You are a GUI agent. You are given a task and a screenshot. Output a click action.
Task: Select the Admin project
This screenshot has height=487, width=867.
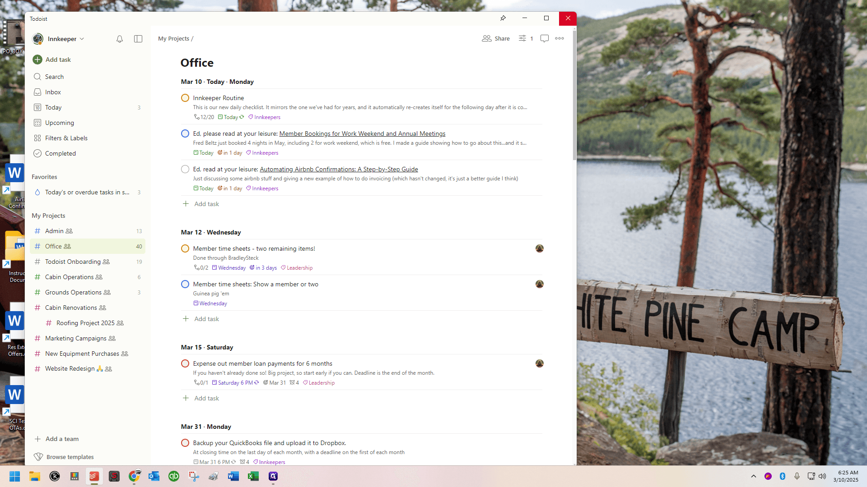(x=88, y=231)
